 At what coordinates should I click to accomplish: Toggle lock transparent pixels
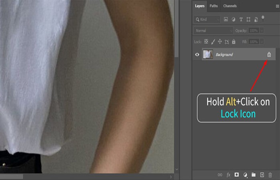pos(206,42)
